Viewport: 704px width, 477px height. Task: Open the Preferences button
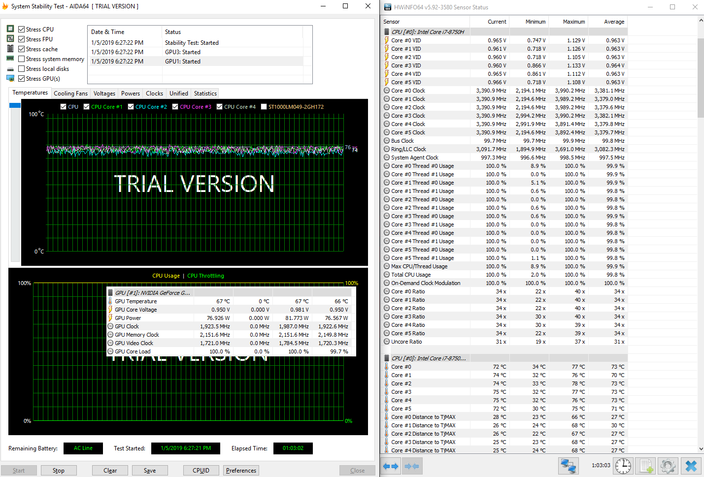pyautogui.click(x=241, y=471)
